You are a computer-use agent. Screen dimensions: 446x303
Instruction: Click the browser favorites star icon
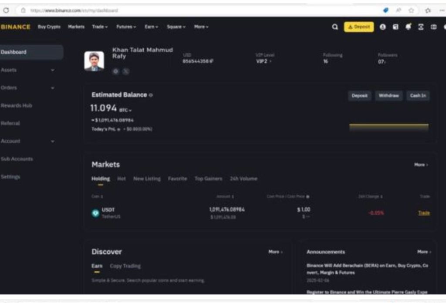click(411, 10)
